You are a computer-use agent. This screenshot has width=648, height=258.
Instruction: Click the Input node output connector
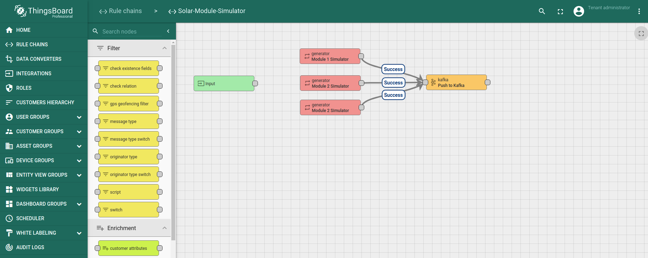pos(255,83)
